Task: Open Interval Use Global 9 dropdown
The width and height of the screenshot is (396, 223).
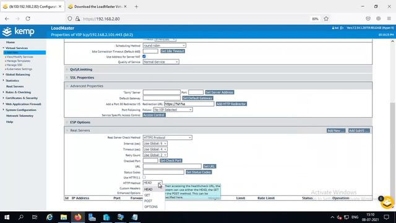Action: 155,143
